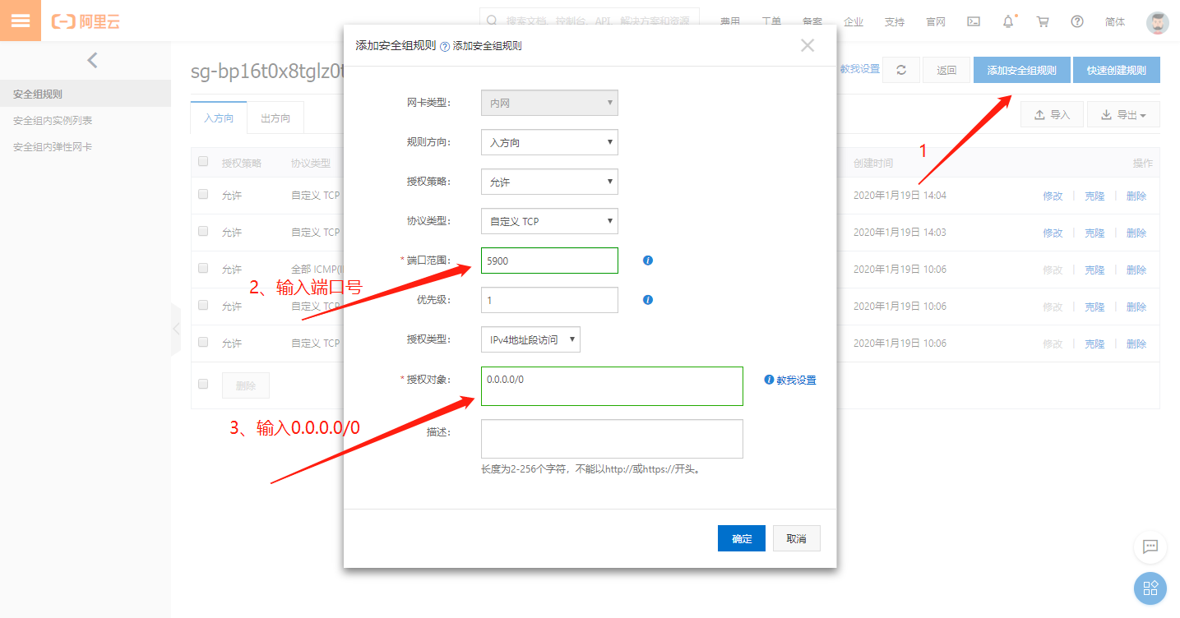Screen dimensions: 1180x618
Task: Open the shopping cart icon
Action: click(1042, 21)
